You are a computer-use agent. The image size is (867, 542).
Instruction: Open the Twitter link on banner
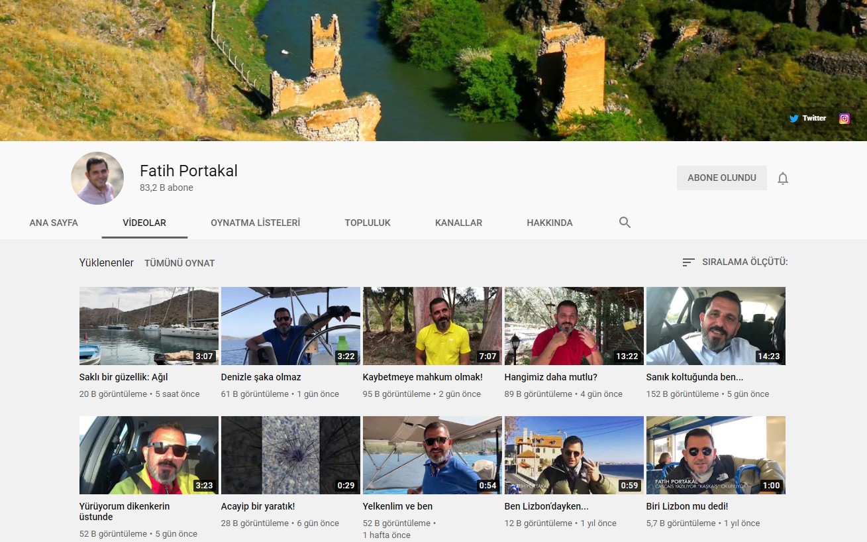click(x=807, y=119)
